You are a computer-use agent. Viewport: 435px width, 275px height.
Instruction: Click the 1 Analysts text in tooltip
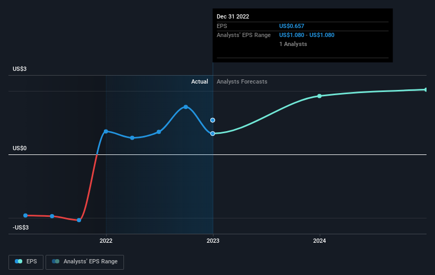(293, 44)
